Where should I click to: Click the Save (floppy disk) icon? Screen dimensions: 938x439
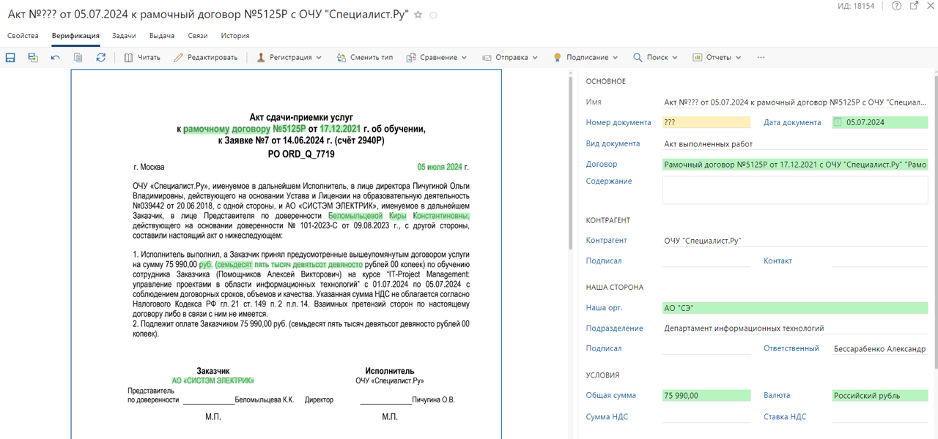click(10, 57)
